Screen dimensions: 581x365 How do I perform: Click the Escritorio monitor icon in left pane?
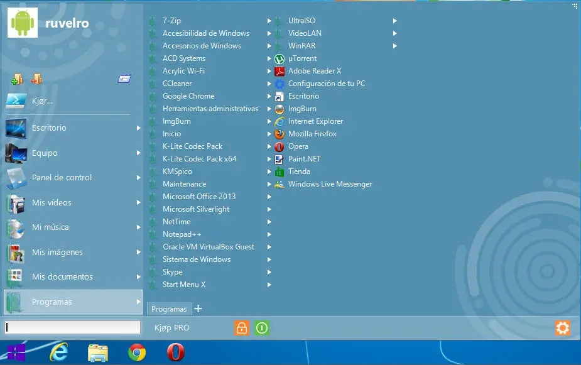[16, 128]
